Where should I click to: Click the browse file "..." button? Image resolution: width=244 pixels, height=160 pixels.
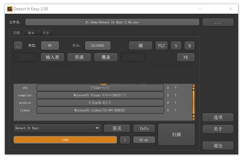[218, 22]
